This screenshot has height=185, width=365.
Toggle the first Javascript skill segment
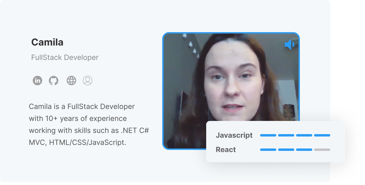268,135
